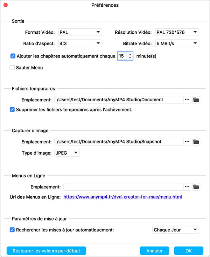This screenshot has width=210, height=257.
Task: Click ellipsis browse for Menus en Ligne
Action: click(x=187, y=187)
